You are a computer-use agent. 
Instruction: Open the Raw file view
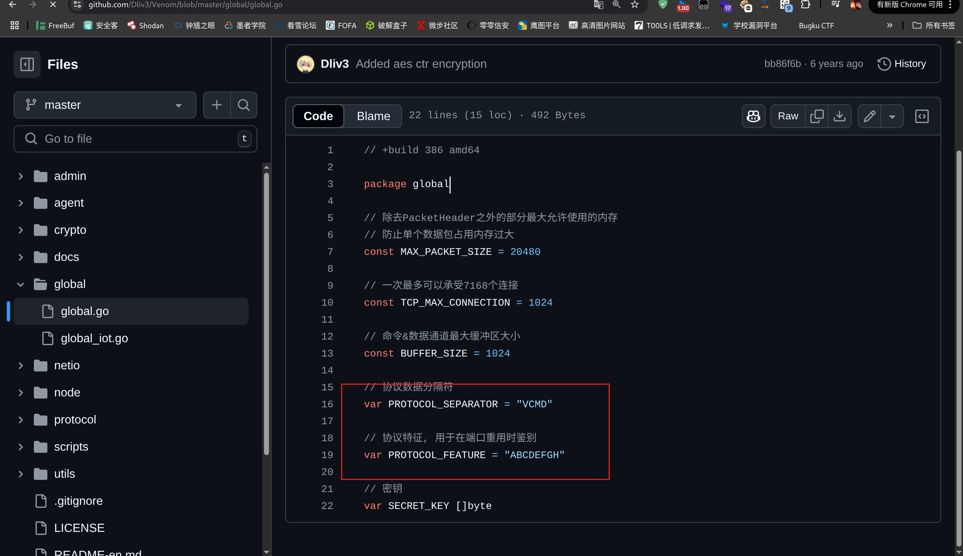point(787,116)
